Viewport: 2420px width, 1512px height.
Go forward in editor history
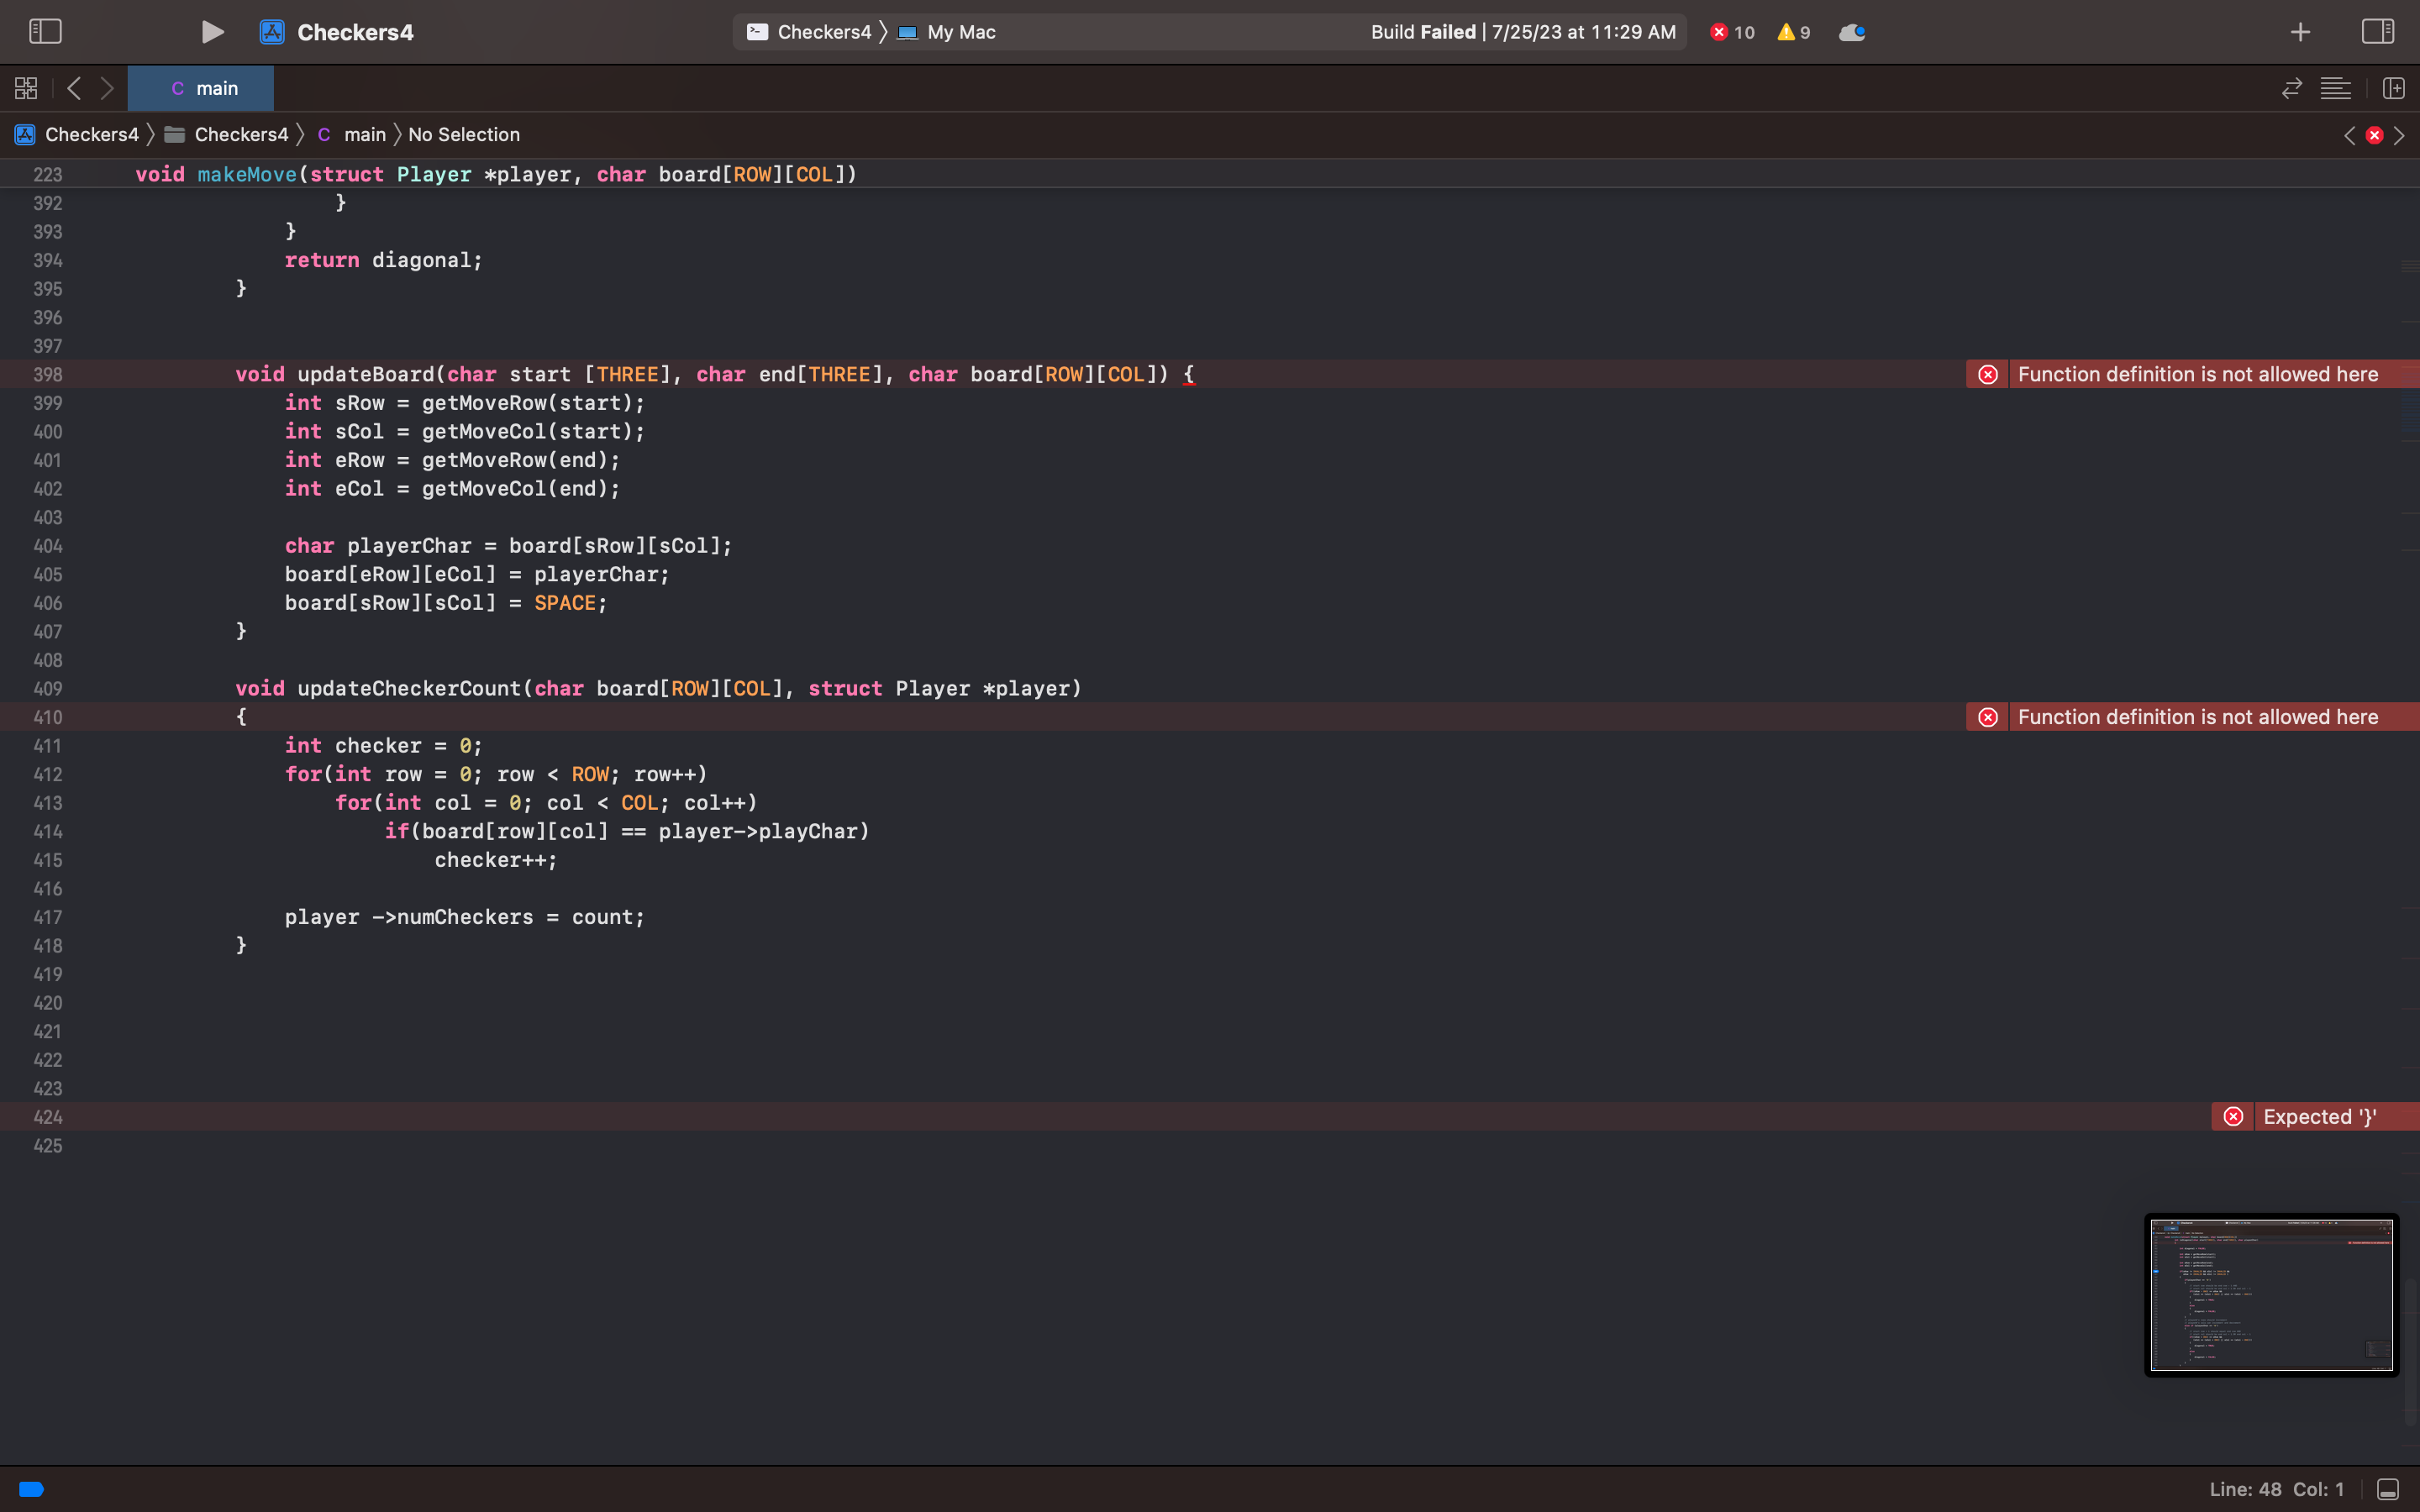tap(107, 88)
